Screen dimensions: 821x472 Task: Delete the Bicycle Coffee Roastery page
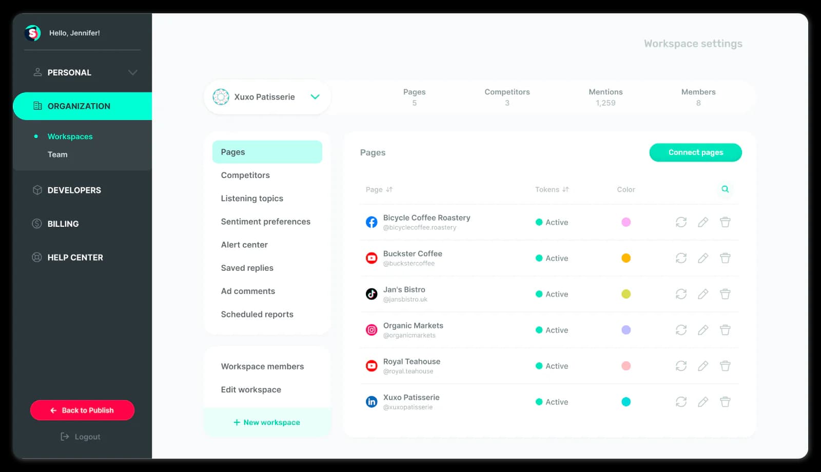click(725, 222)
